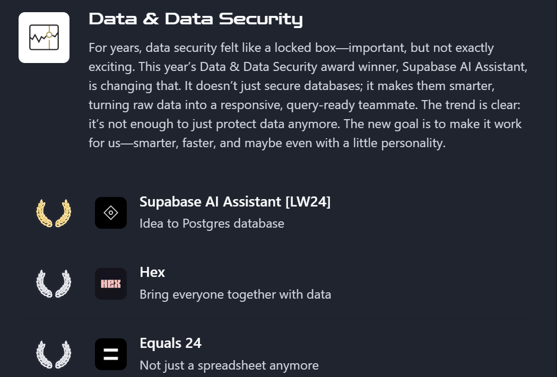The height and width of the screenshot is (377, 557).
Task: Click the silver laurel wreath beside Hex
Action: pyautogui.click(x=54, y=284)
